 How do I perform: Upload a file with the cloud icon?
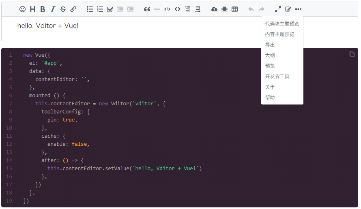[x=214, y=9]
